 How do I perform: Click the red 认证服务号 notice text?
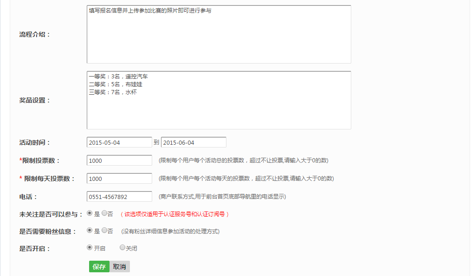(174, 214)
